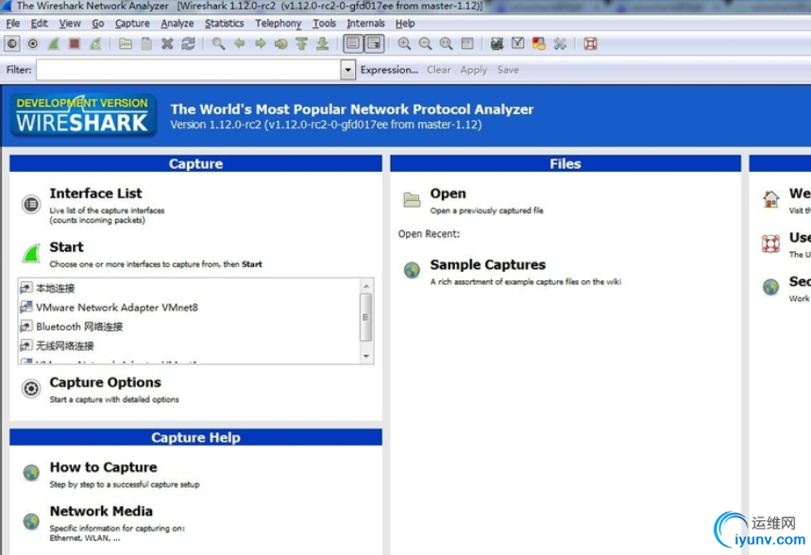The height and width of the screenshot is (555, 811).
Task: Click interface list scrollbar up arrow
Action: tap(366, 286)
